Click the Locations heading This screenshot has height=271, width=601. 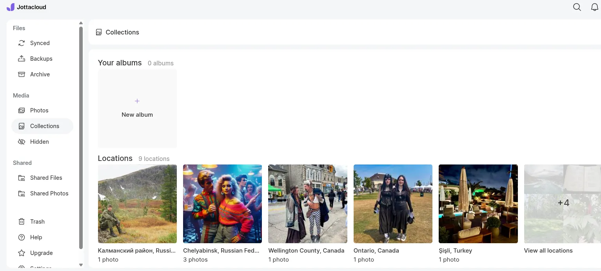tap(115, 158)
